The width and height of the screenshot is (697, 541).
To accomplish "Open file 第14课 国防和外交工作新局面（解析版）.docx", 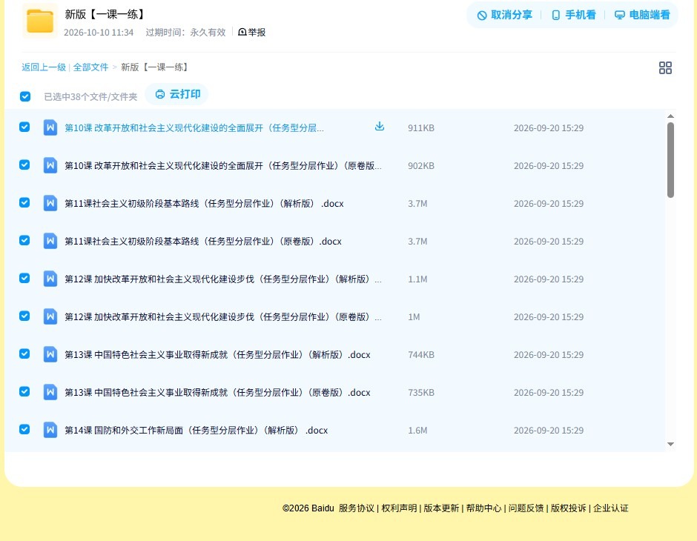I will coord(196,430).
